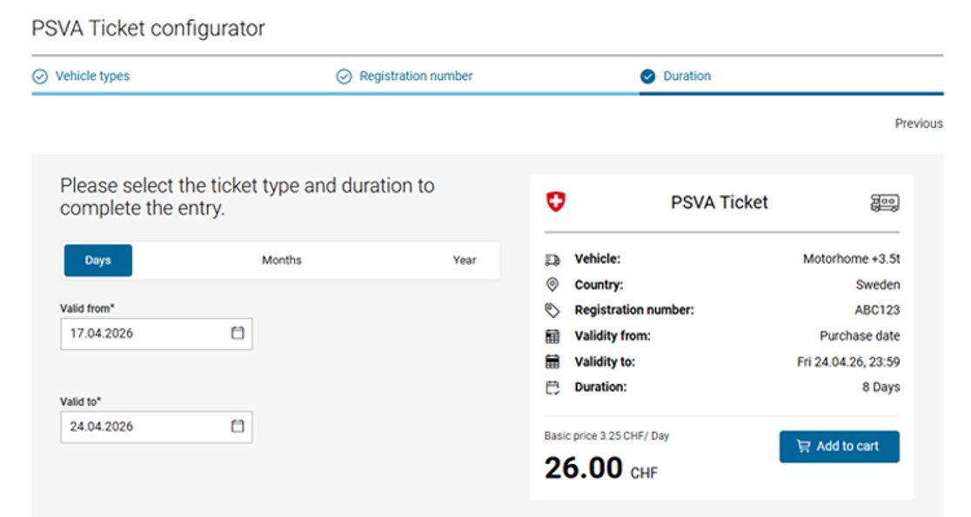Click the calendar icon beside Validity to
The width and height of the screenshot is (971, 517).
point(552,361)
